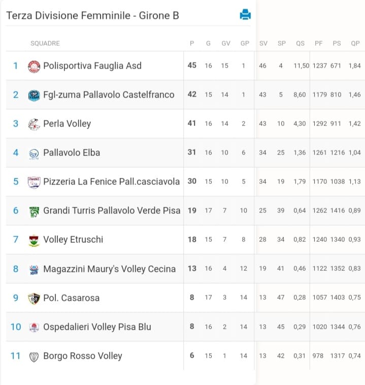The image size is (365, 385).
Task: Open Borgo Rosso Volley team name
Action: [82, 356]
